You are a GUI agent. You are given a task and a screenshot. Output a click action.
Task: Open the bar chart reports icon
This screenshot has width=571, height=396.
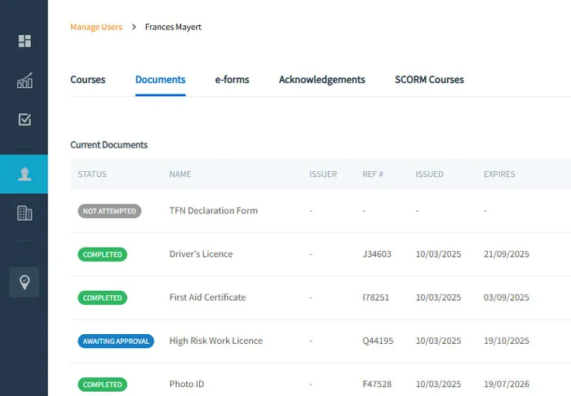24,81
